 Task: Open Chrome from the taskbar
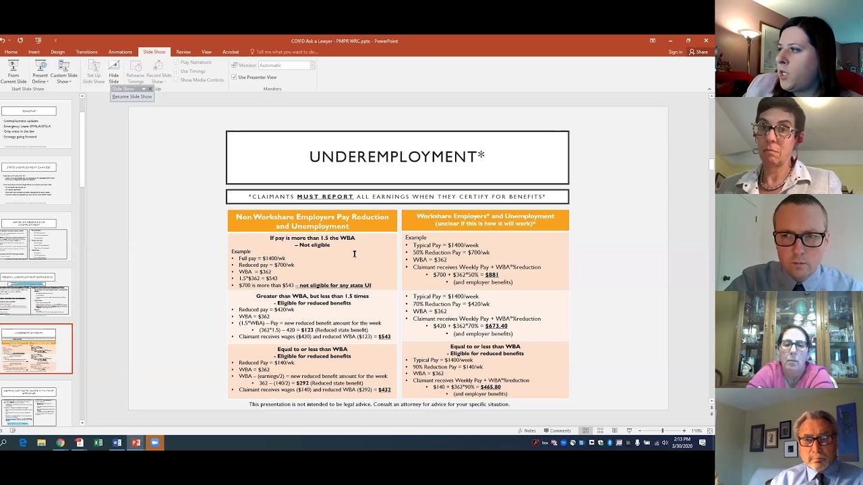(60, 443)
